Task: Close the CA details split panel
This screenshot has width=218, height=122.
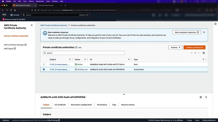Action: tap(206, 97)
